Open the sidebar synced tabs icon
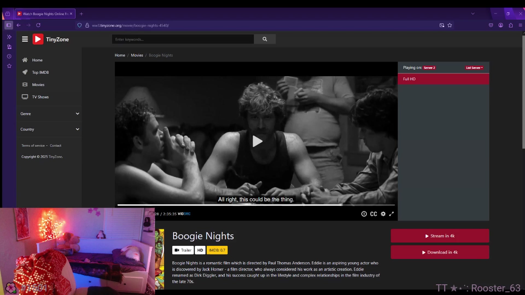Image resolution: width=525 pixels, height=295 pixels. pos(9,47)
